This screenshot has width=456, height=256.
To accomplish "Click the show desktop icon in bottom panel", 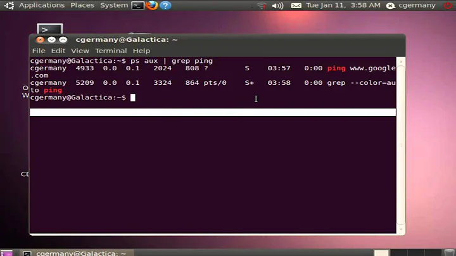I will tap(6, 253).
